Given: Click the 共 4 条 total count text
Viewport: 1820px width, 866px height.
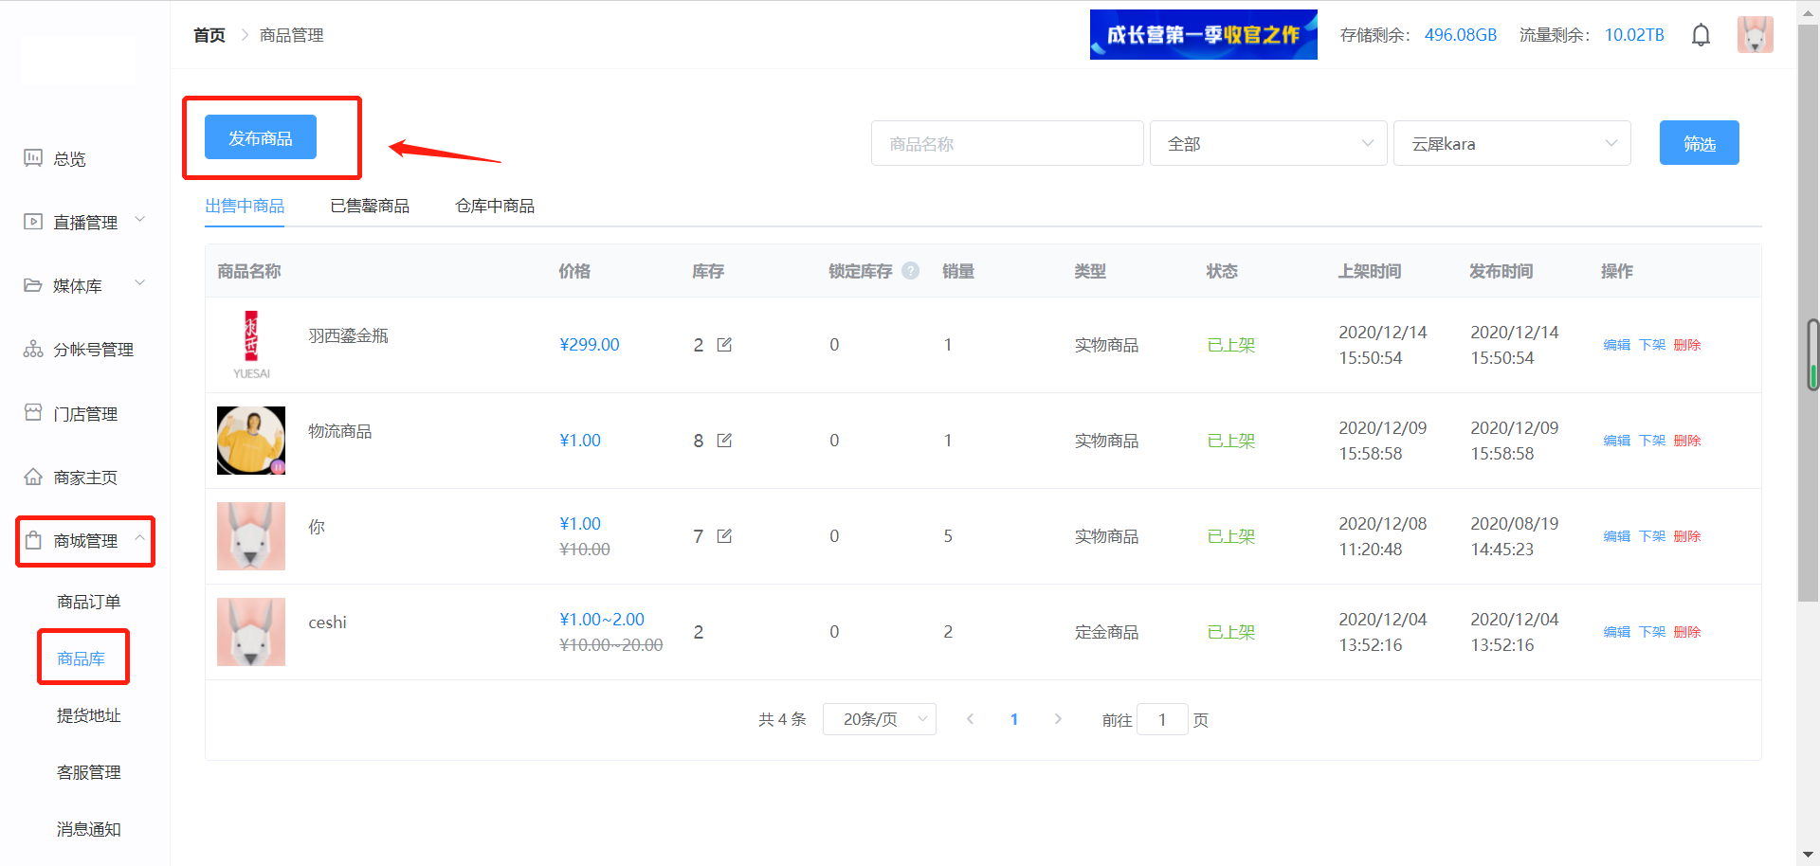Looking at the screenshot, I should pos(782,719).
